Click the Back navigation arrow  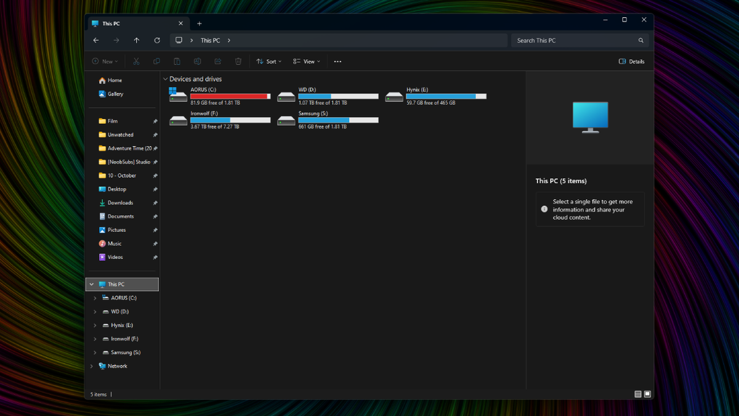[x=96, y=41]
